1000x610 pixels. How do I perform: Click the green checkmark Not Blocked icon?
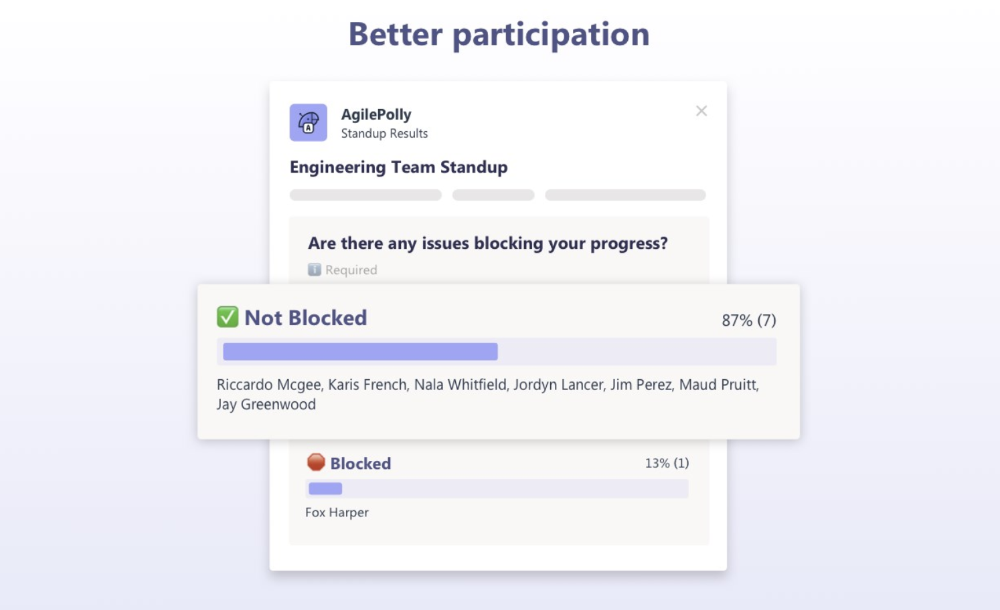pyautogui.click(x=228, y=317)
